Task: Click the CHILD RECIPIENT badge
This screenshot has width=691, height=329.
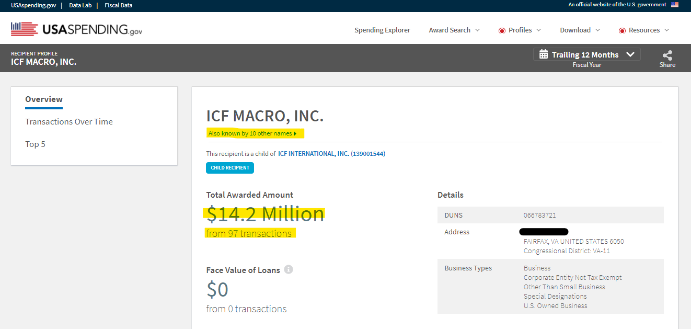Action: [x=230, y=168]
